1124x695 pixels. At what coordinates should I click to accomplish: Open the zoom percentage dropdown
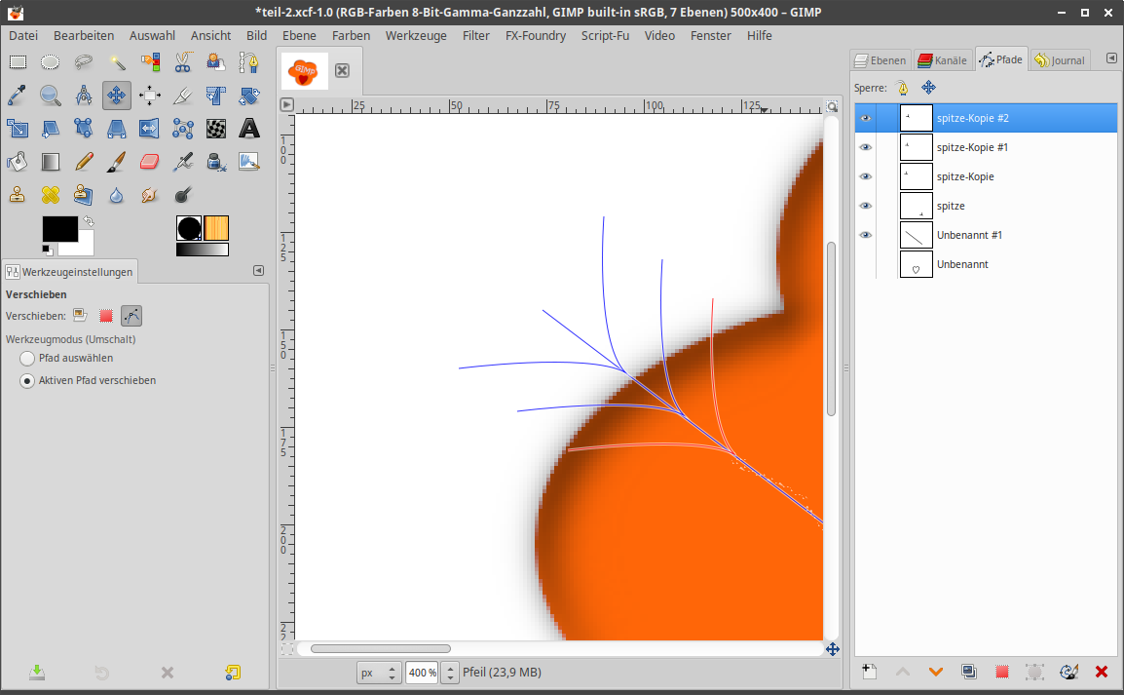(450, 673)
